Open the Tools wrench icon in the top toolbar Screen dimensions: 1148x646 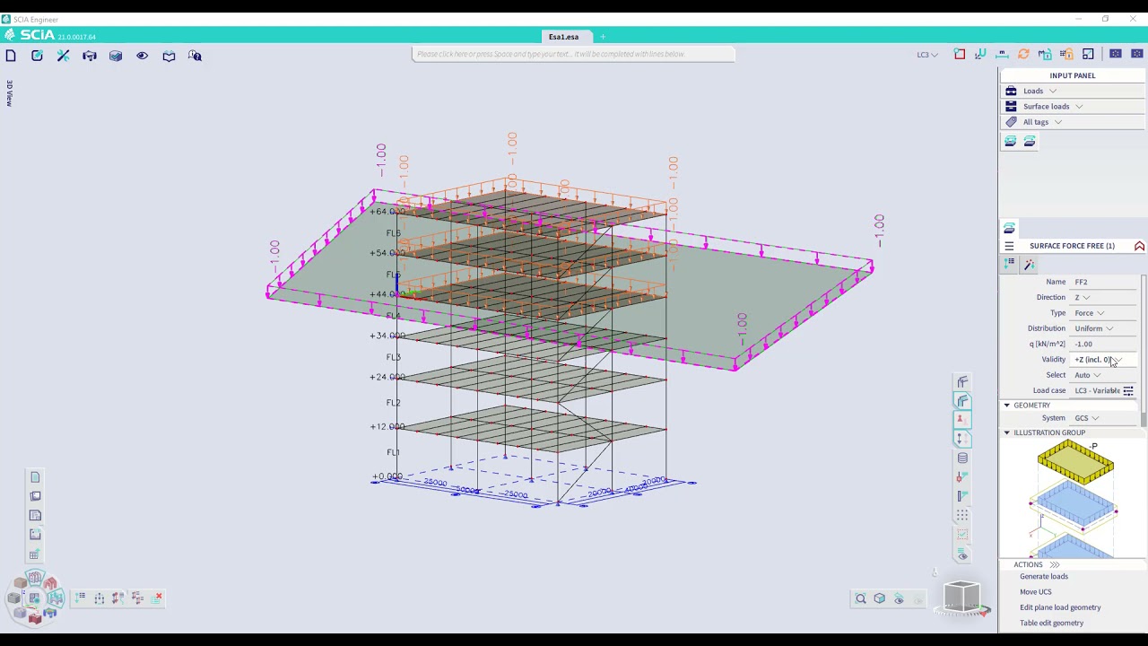[63, 56]
